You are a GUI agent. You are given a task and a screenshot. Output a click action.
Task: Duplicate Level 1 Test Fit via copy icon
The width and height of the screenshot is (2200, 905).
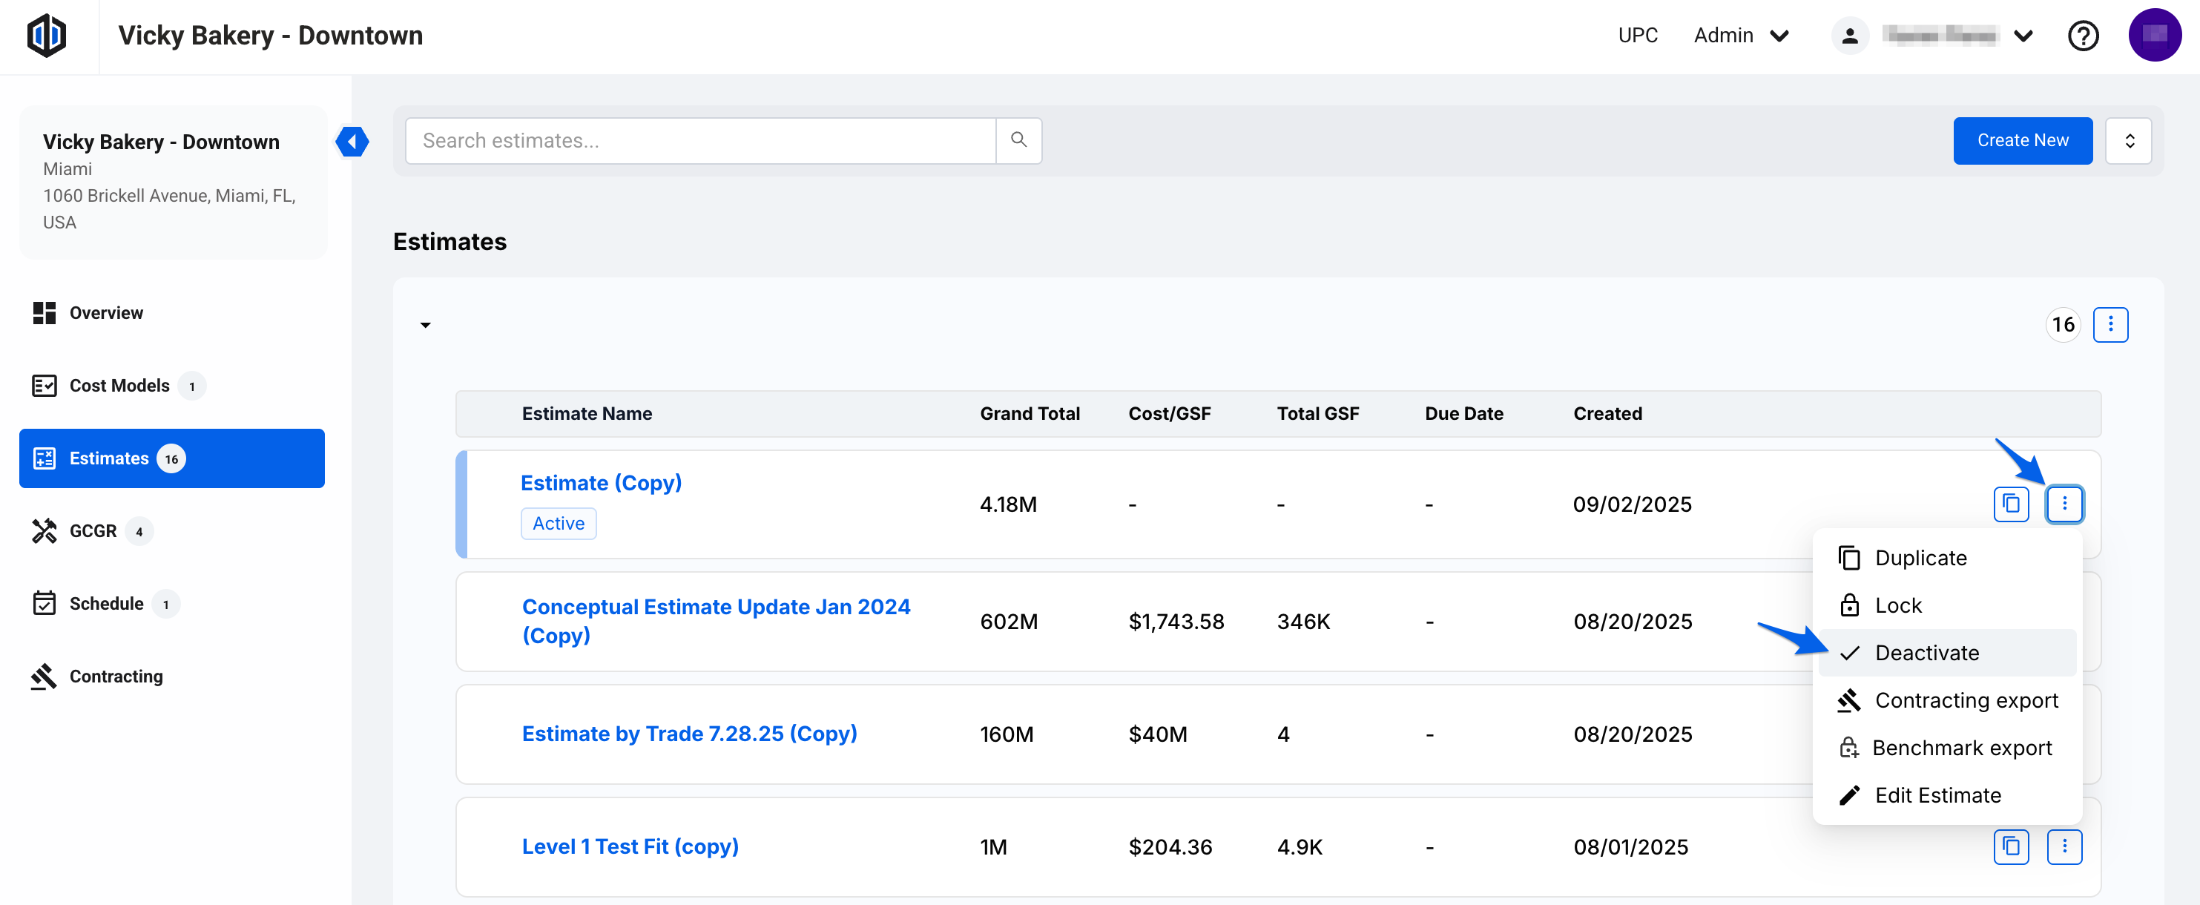click(x=2010, y=847)
